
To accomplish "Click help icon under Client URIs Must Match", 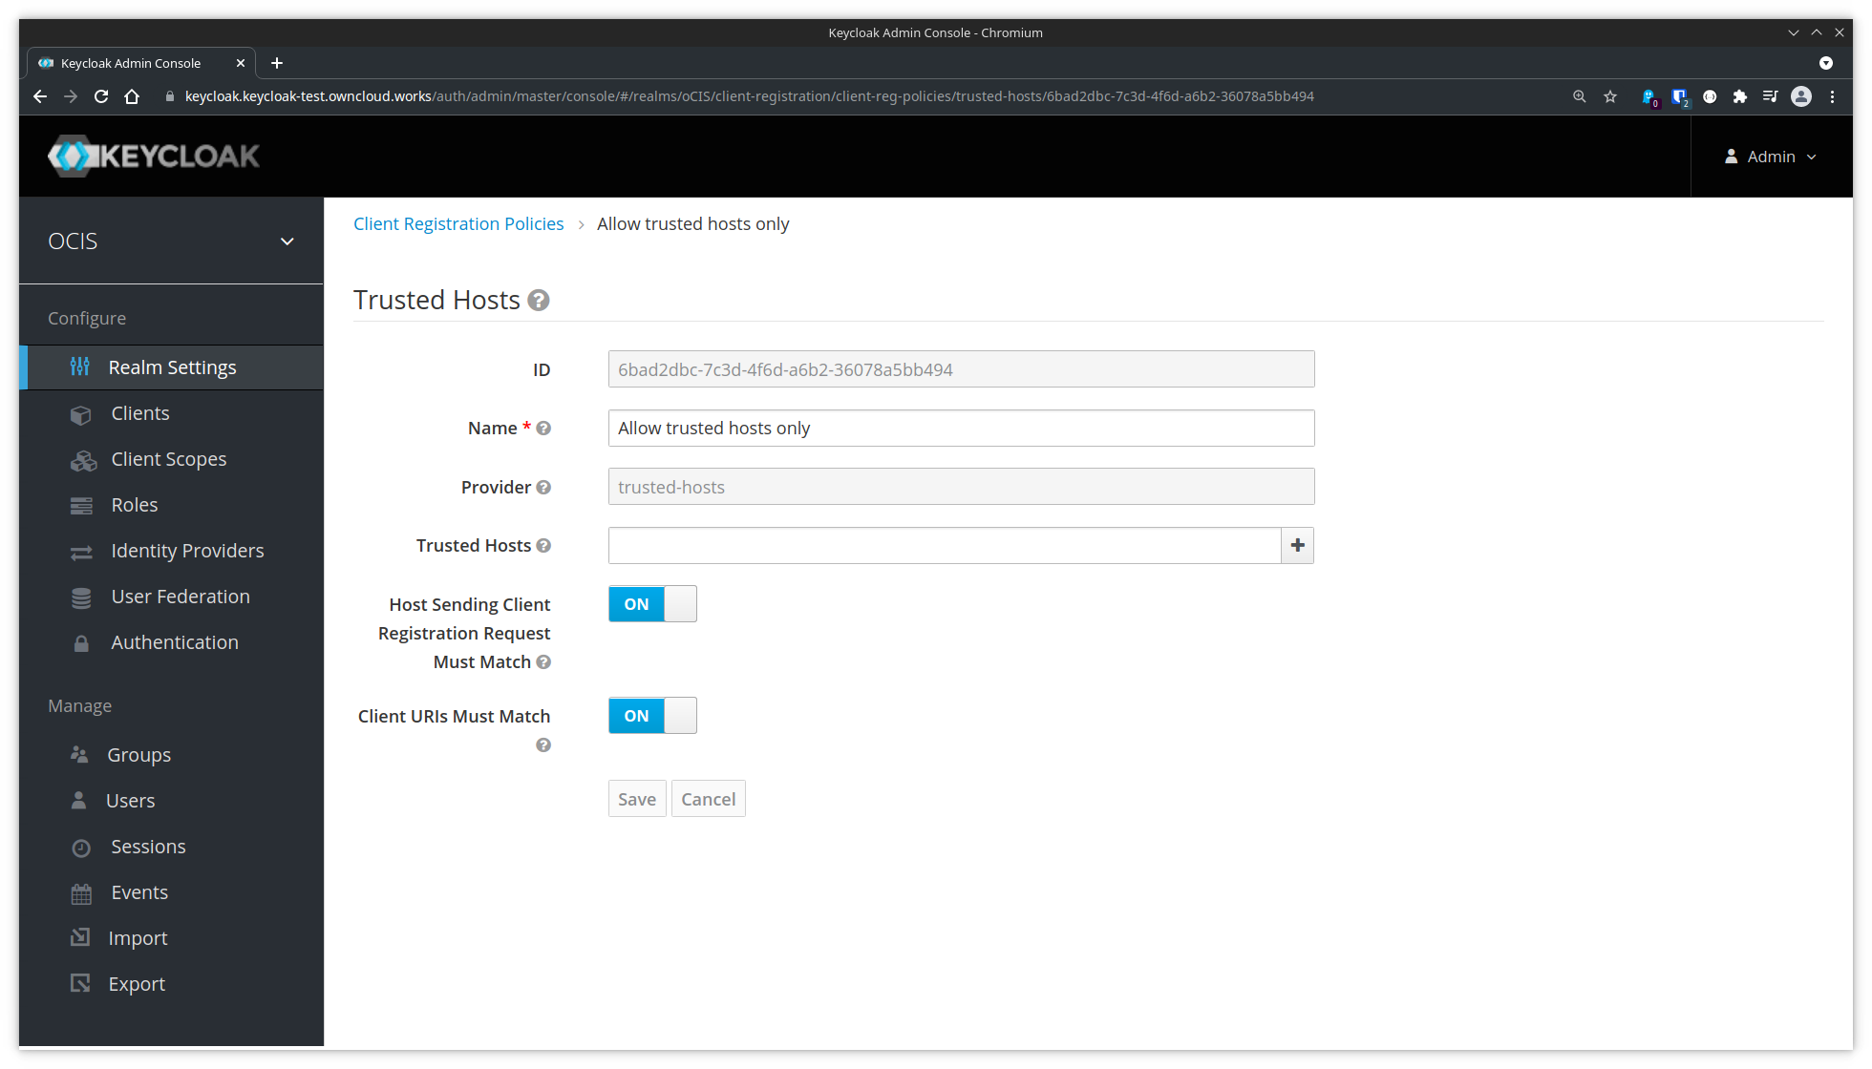I will 543,745.
